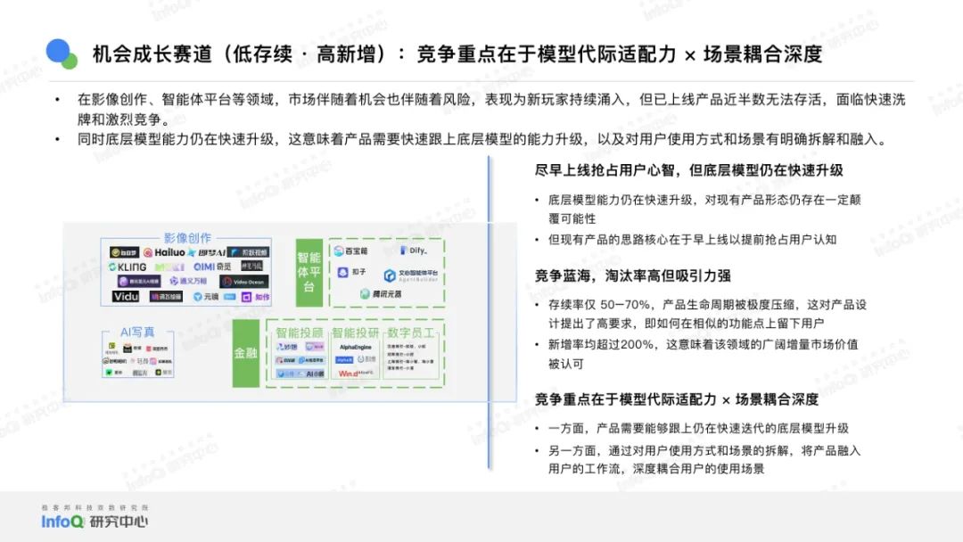The width and height of the screenshot is (963, 542).
Task: Select the green 金融 label block
Action: (246, 353)
